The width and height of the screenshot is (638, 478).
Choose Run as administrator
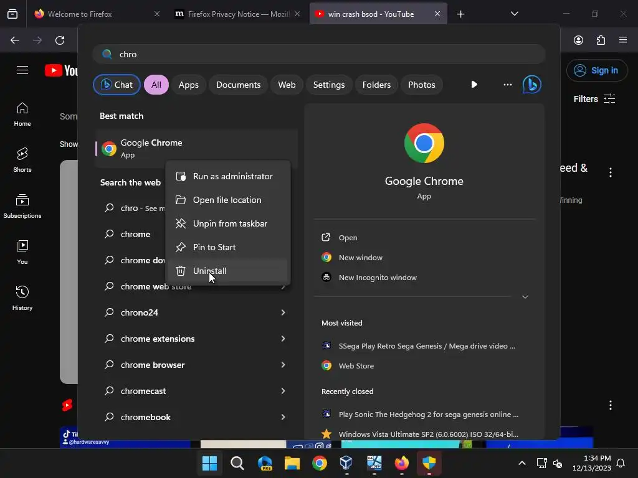click(228, 176)
